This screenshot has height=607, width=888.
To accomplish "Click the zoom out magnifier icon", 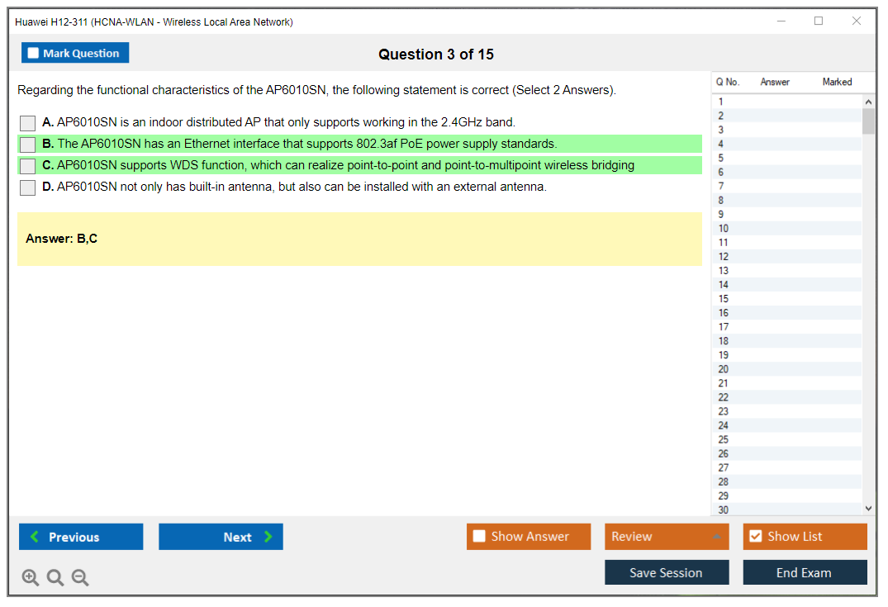I will pyautogui.click(x=80, y=578).
